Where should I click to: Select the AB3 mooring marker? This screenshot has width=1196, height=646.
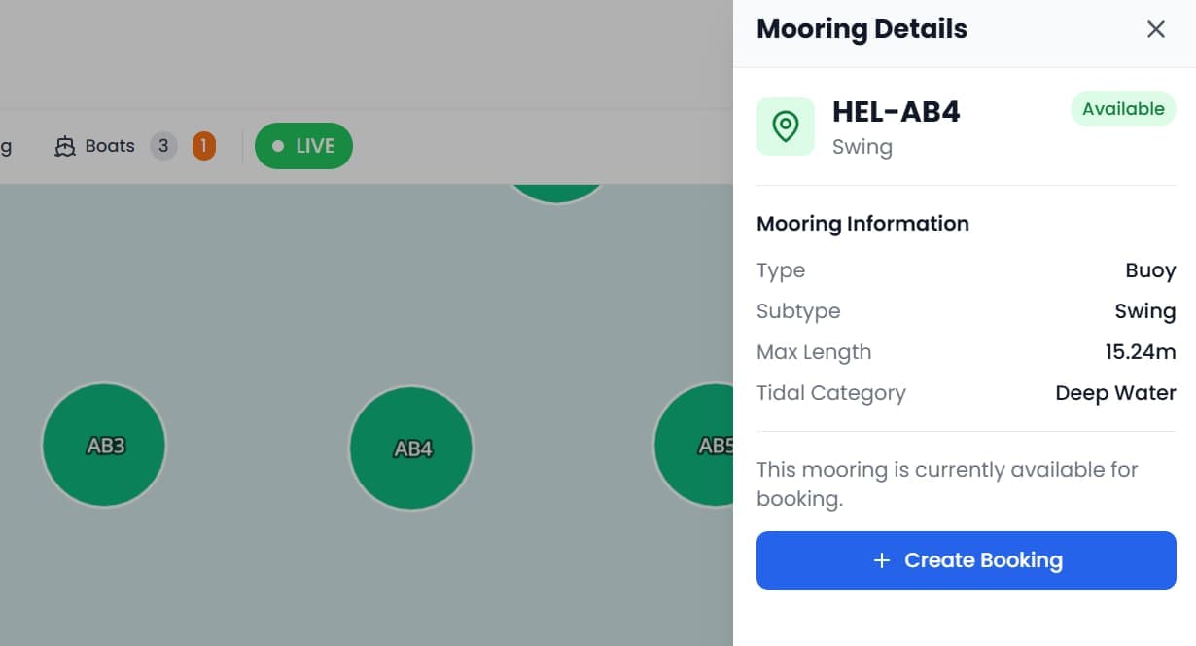pyautogui.click(x=104, y=446)
